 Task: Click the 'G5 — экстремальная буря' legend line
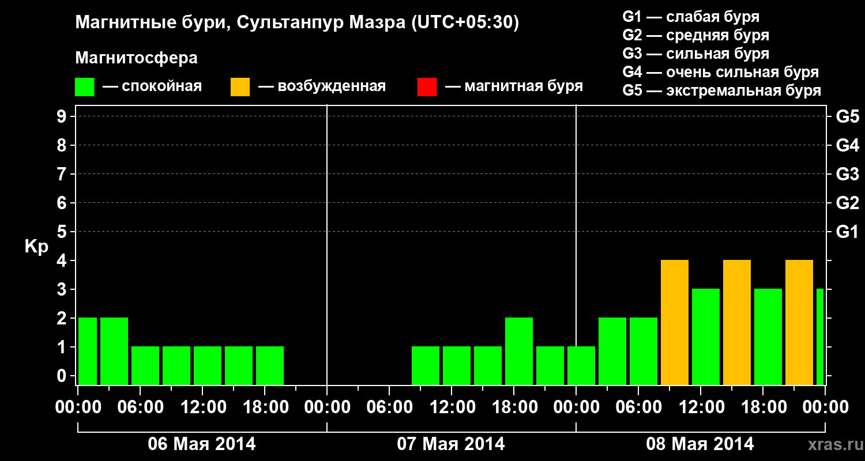point(721,90)
